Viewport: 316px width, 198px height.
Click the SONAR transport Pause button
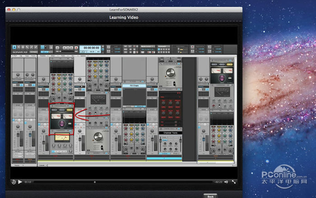68,48
